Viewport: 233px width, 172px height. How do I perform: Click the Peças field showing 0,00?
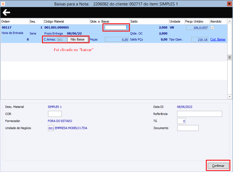coord(116,40)
